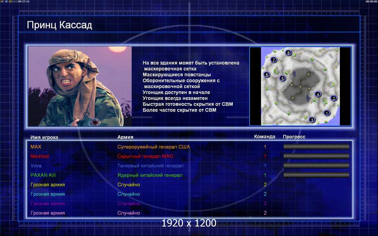Click the timer readout in the top-right corner
Image resolution: width=378 pixels, height=236 pixels.
pos(371,2)
